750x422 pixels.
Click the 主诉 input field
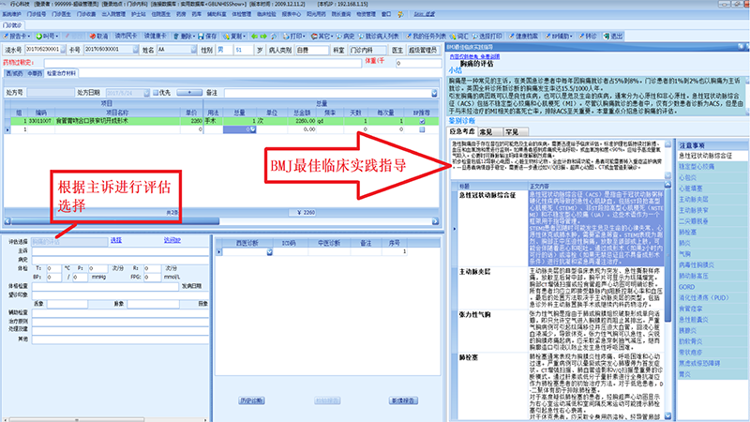click(x=121, y=250)
